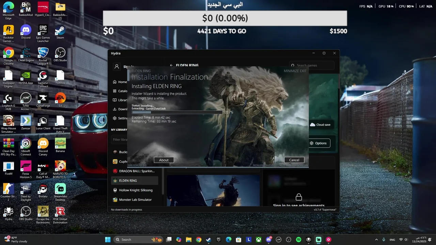Launch Forza Horizon 5 desktop icon
This screenshot has width=436, height=245.
pos(26,170)
